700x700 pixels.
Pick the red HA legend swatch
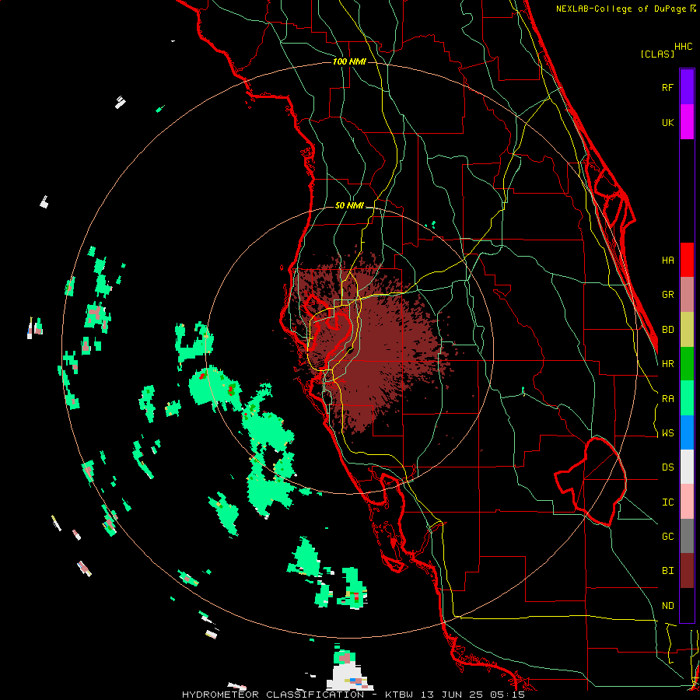point(687,260)
